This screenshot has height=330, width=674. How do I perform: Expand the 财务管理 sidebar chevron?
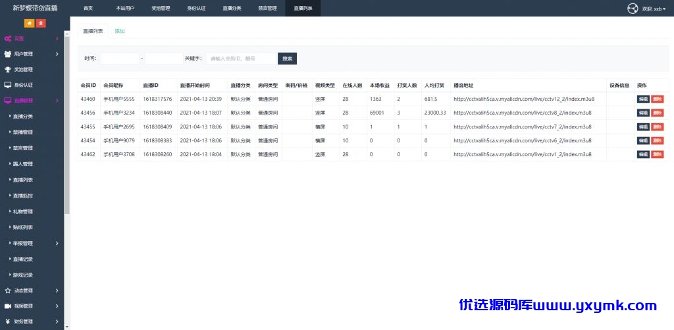click(x=57, y=321)
